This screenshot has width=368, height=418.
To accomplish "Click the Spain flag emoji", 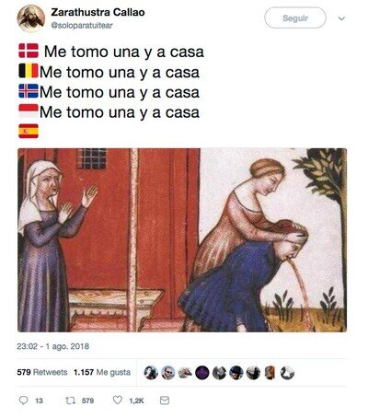I will tap(29, 132).
